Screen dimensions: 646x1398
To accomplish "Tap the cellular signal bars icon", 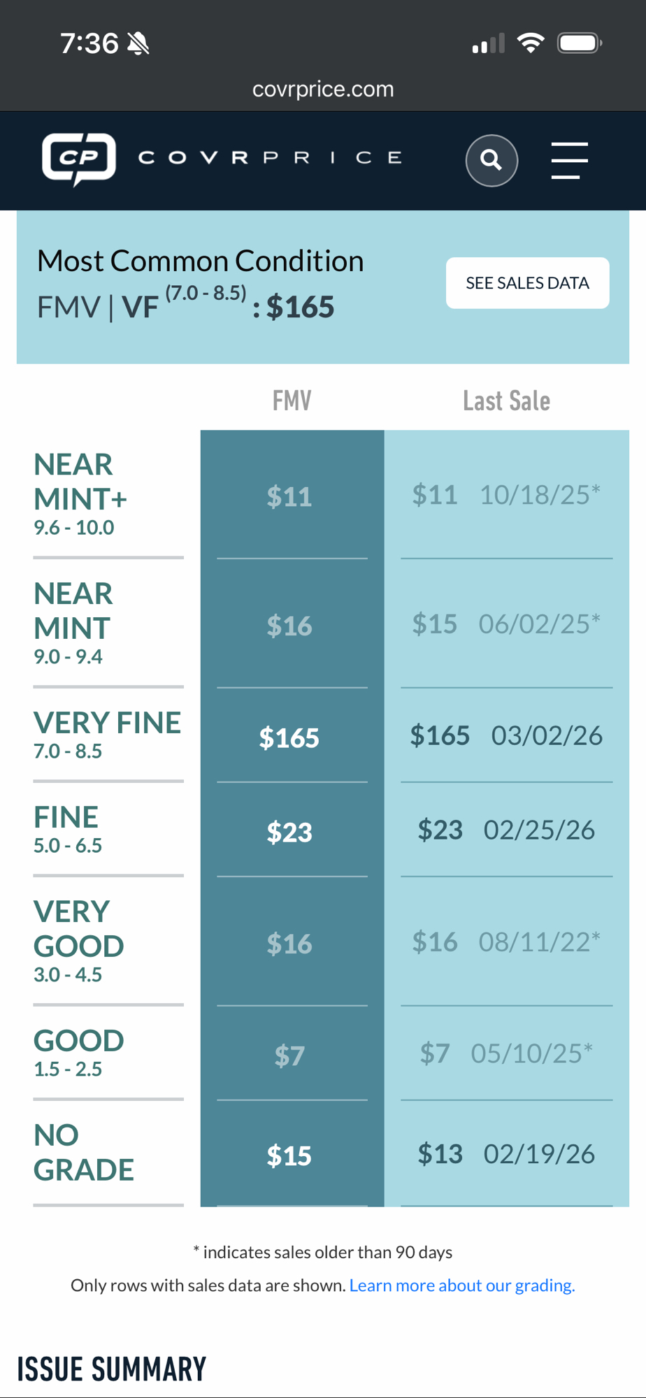I will pos(488,44).
